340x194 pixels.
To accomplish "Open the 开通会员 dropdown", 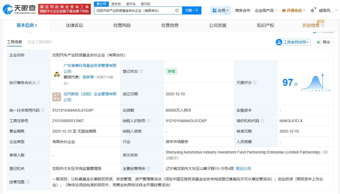I will pyautogui.click(x=294, y=10).
